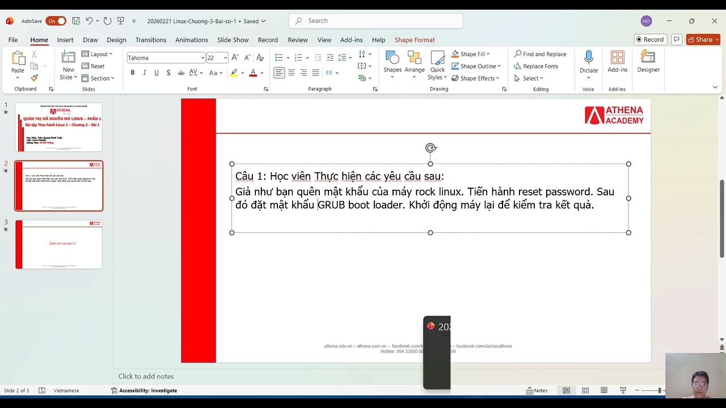Open the Change Case Aa dropdown
726x408 pixels.
(216, 73)
